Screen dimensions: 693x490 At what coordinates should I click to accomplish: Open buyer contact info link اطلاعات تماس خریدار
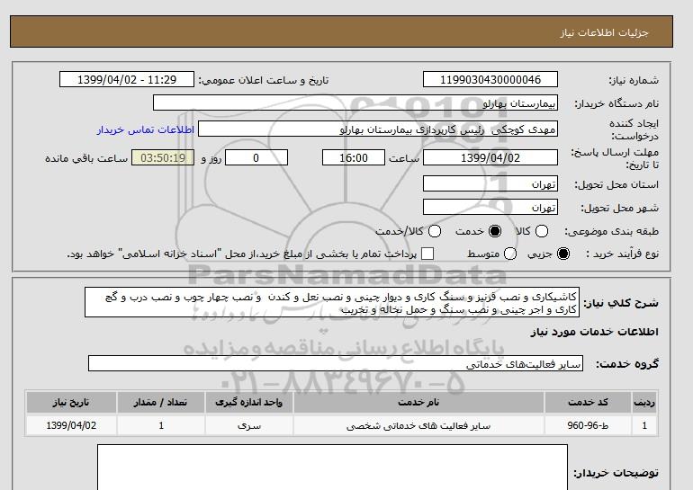146,129
